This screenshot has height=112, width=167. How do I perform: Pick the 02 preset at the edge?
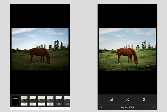click(67, 101)
